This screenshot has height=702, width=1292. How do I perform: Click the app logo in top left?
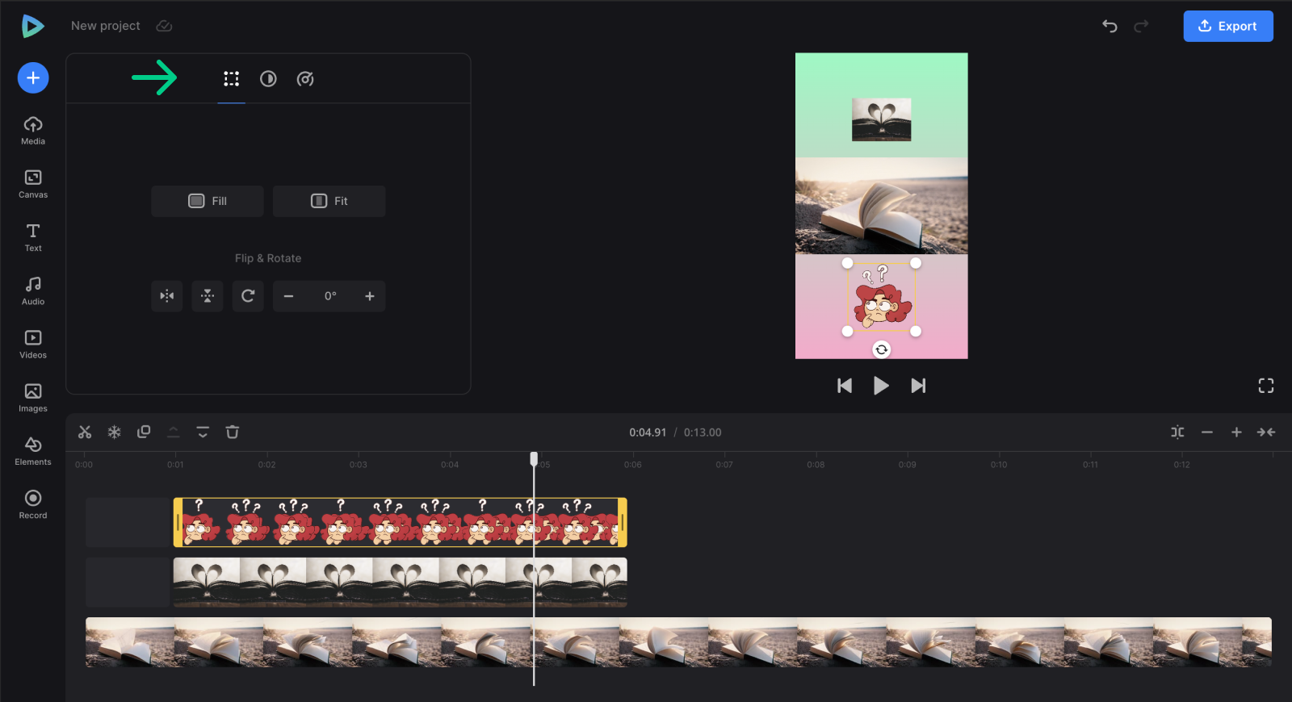pyautogui.click(x=32, y=26)
